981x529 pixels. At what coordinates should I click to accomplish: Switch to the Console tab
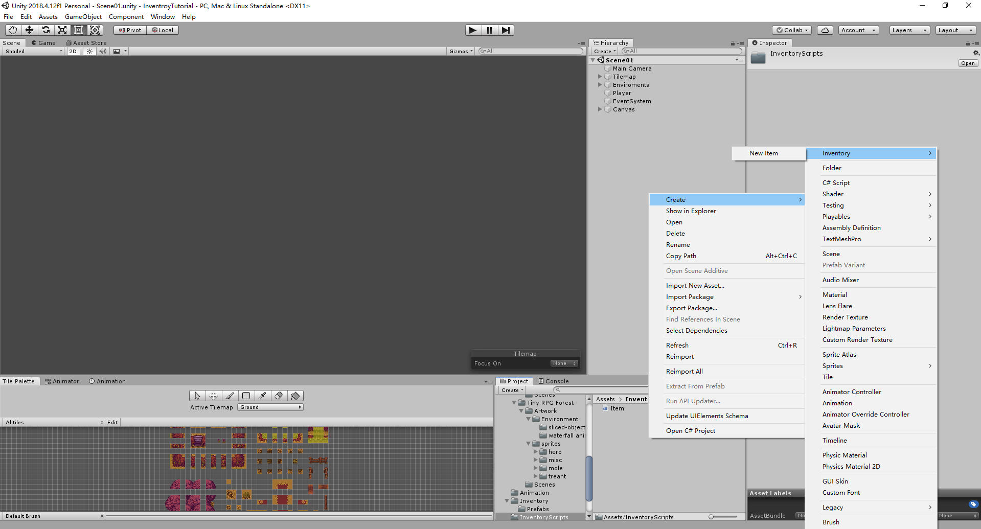click(557, 381)
